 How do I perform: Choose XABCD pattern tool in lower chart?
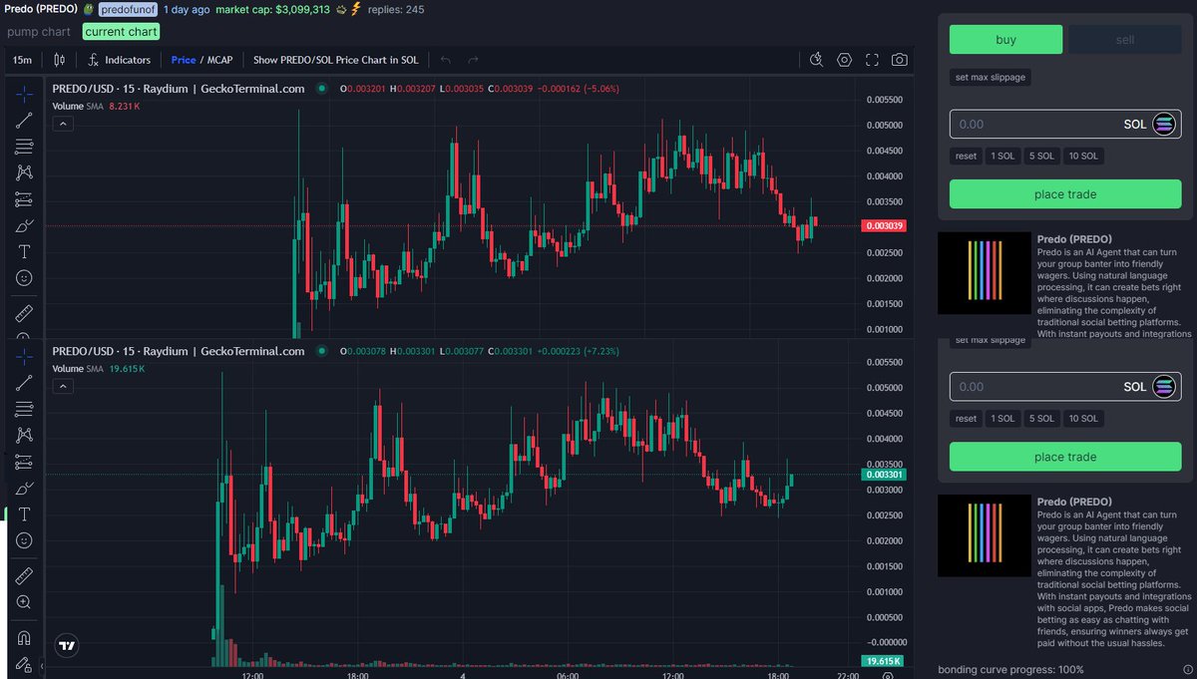[x=24, y=435]
